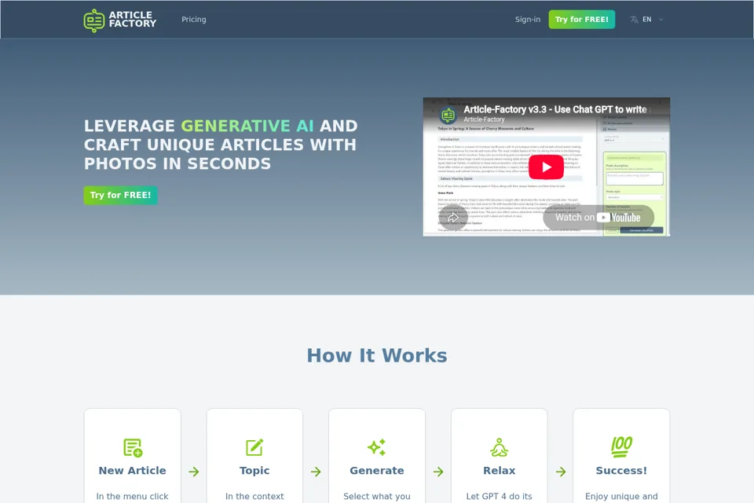Click the New Article document icon
Screen dimensions: 754x503
click(133, 448)
